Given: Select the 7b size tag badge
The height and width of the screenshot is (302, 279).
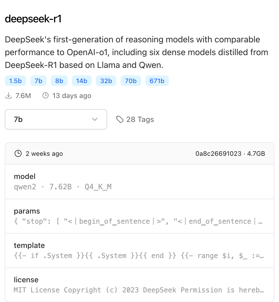Looking at the screenshot, I should 38,81.
